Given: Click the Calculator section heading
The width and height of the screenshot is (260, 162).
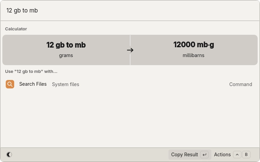Looking at the screenshot, I should 16,29.
